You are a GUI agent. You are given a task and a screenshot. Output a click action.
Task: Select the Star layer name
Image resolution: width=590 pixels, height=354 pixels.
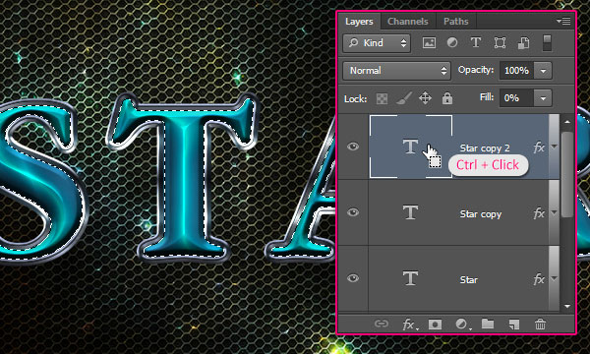tap(469, 280)
